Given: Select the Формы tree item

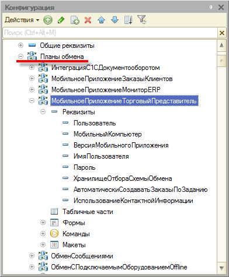Looking at the screenshot, I should click(x=74, y=223).
